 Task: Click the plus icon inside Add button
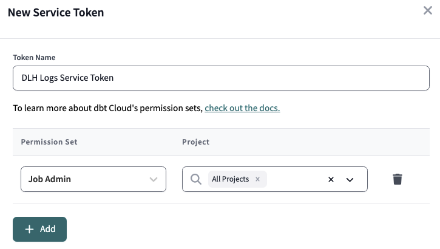tap(29, 229)
